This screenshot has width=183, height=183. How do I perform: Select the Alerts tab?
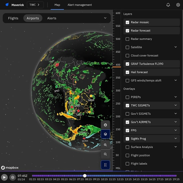coord(52,18)
